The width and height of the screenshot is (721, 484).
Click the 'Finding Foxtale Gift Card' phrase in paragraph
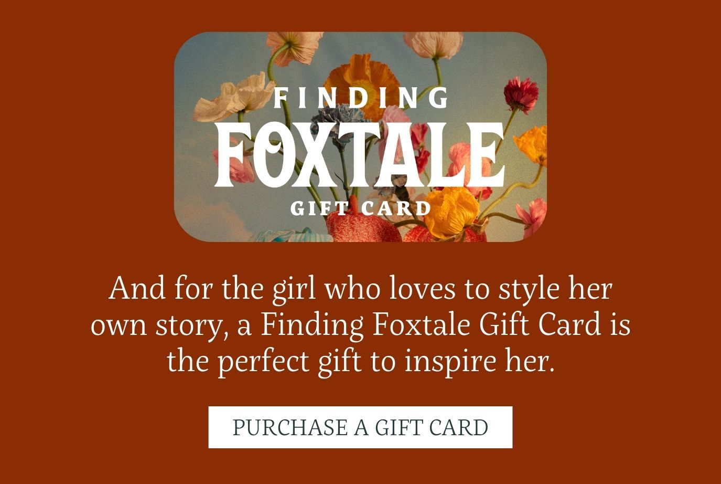click(431, 324)
